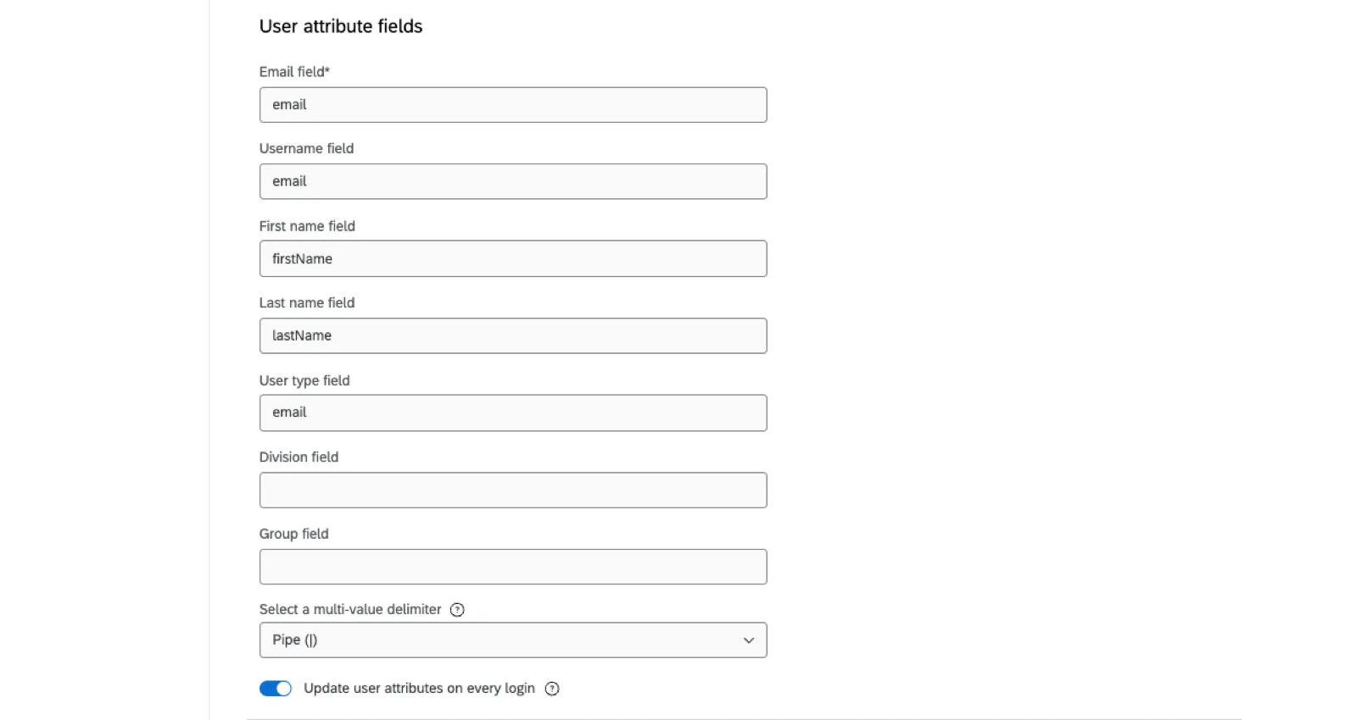Click into the firstName input box
Viewport: 1357px width, 720px height.
click(x=513, y=258)
